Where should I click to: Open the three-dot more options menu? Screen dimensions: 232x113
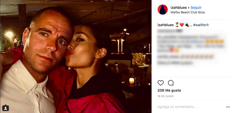point(228,107)
